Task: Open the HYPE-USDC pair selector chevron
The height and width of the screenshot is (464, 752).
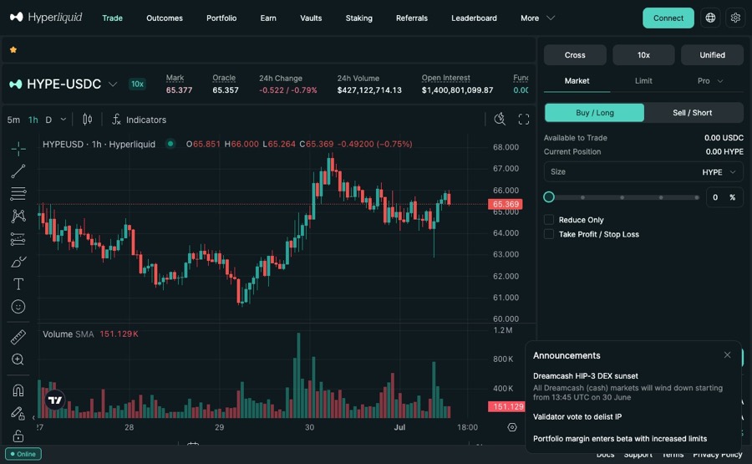Action: (x=113, y=84)
